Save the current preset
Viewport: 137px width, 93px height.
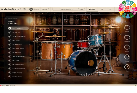point(82,9)
